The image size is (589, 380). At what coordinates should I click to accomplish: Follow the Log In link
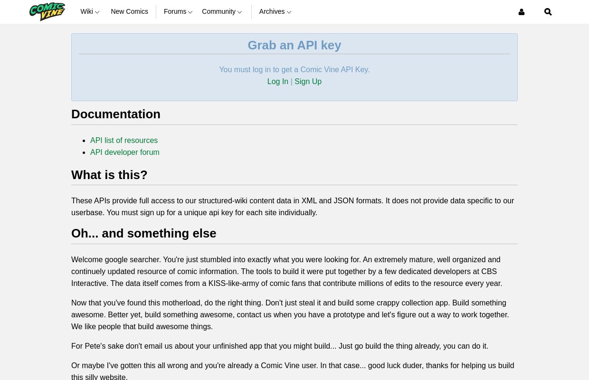(277, 82)
